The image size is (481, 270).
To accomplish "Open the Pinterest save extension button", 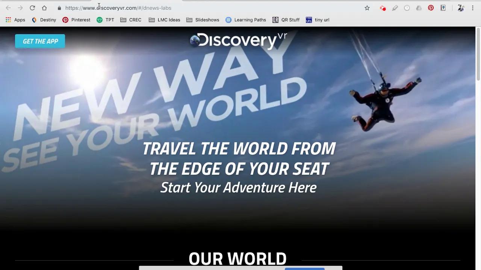I will point(431,8).
